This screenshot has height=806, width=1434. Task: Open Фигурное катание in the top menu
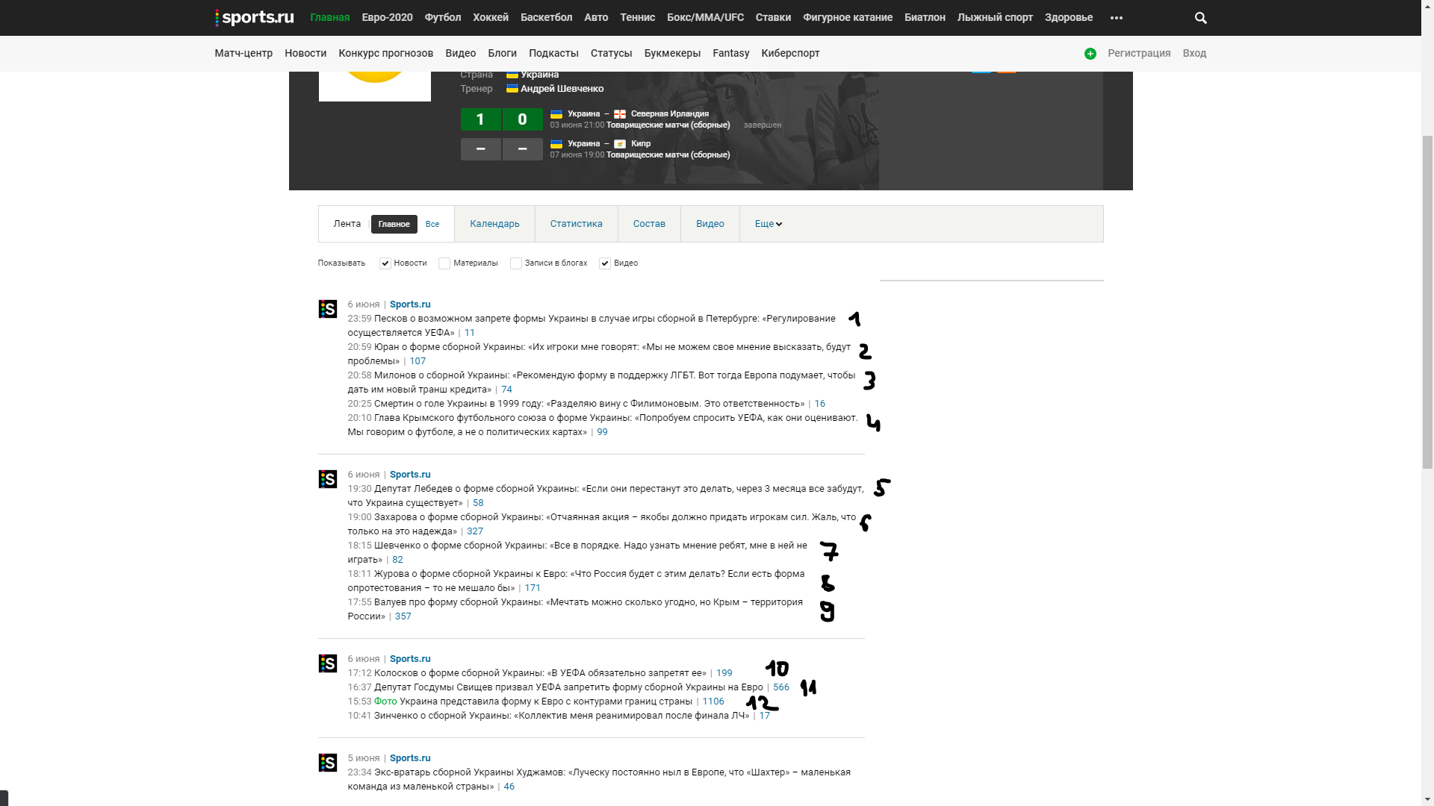coord(848,18)
